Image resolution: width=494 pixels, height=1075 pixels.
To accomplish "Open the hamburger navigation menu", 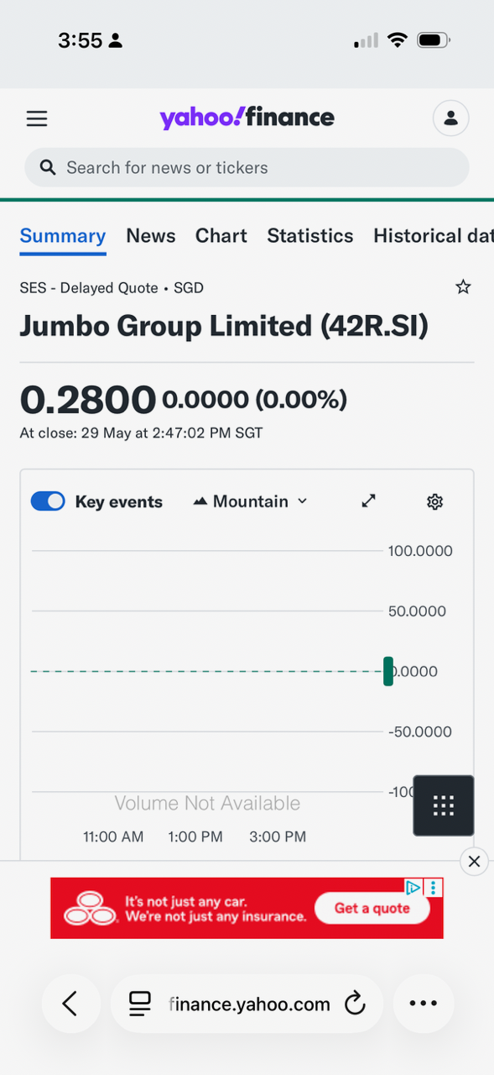I will [37, 118].
